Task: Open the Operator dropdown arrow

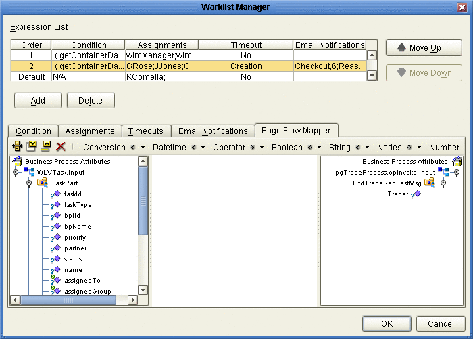Action: pos(262,147)
